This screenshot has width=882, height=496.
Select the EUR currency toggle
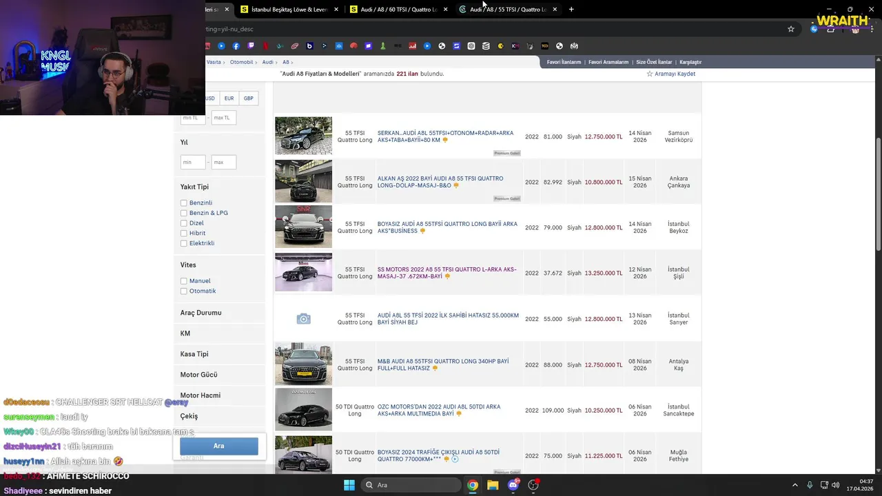[x=229, y=99]
